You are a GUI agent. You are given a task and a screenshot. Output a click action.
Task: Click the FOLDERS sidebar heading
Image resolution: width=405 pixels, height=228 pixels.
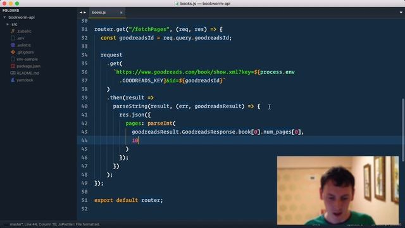point(11,10)
